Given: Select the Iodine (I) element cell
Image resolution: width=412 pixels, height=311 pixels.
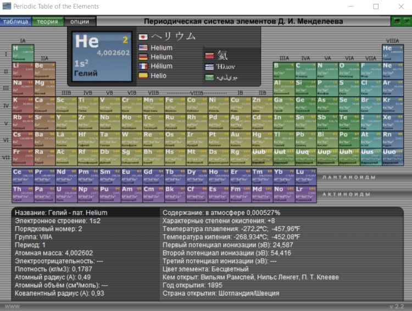Looking at the screenshot, I should tap(371, 122).
